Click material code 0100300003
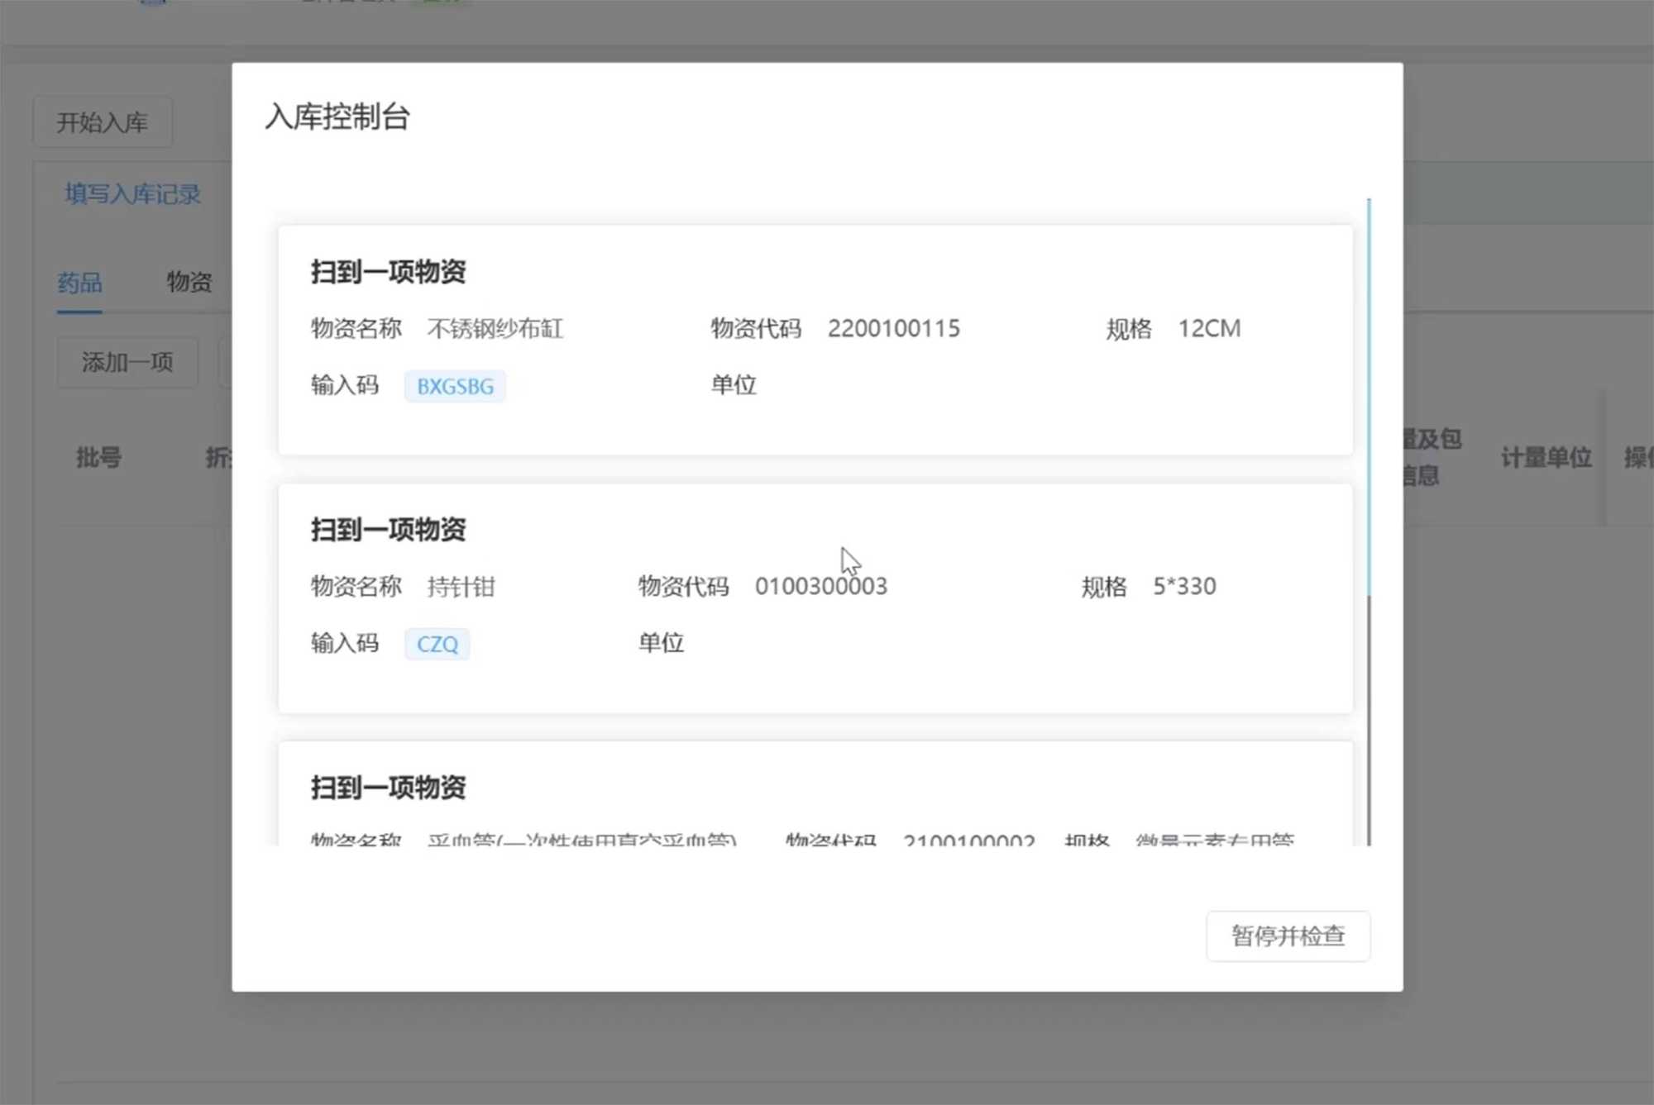 coord(820,587)
